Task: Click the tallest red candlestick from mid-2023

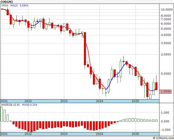Action: point(85,49)
